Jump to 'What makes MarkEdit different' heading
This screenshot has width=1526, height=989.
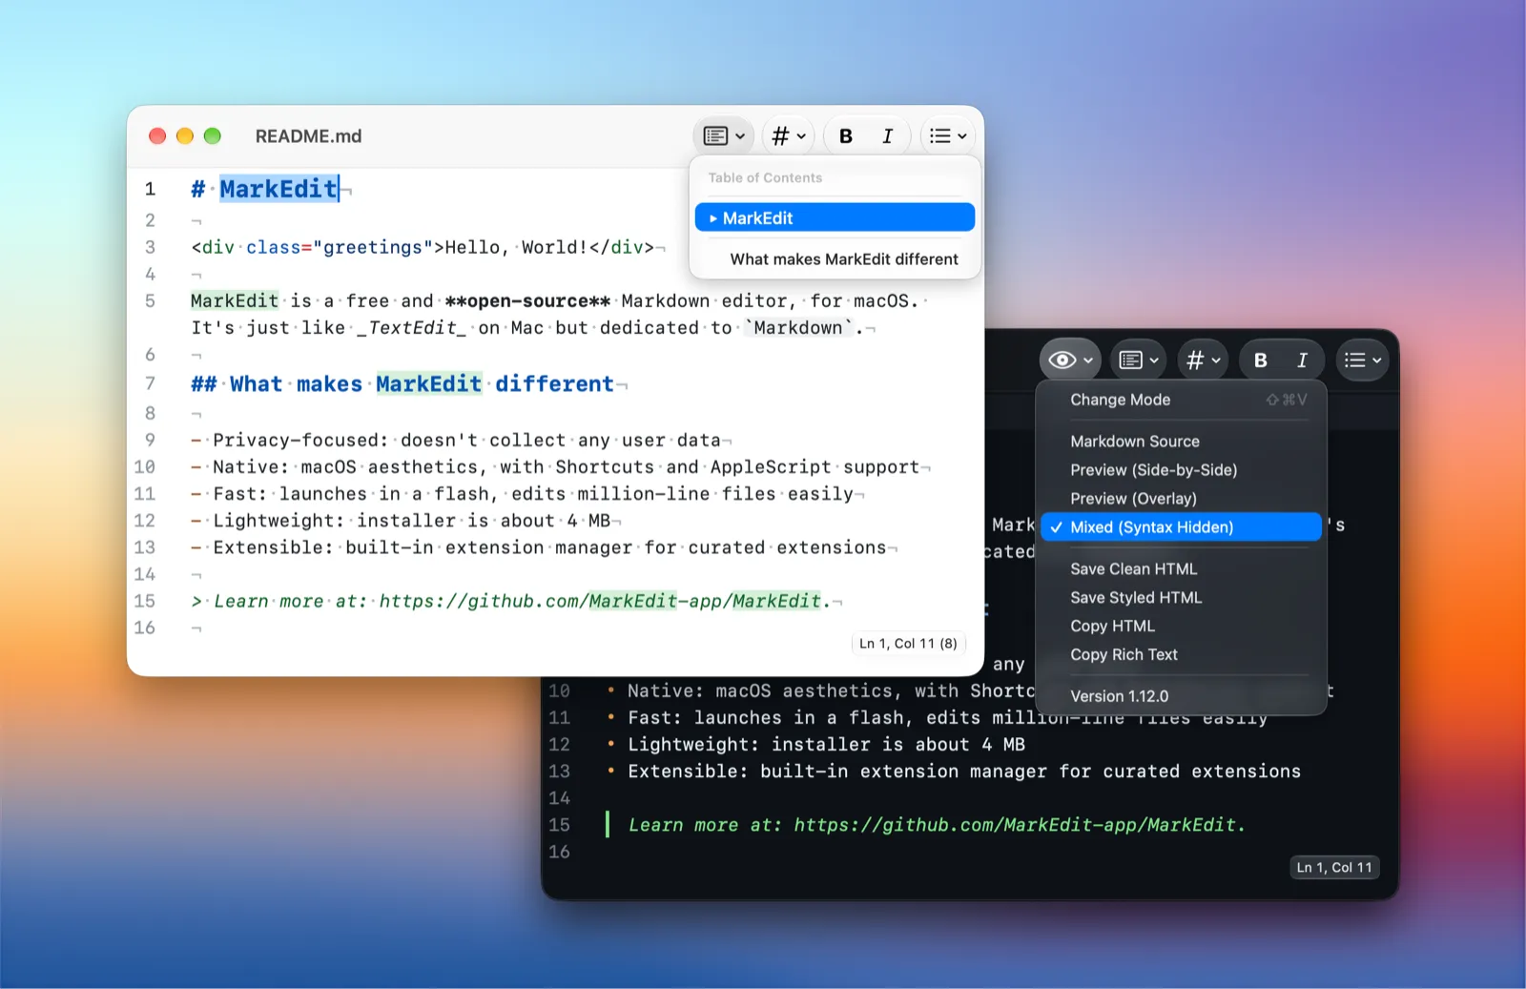click(835, 259)
